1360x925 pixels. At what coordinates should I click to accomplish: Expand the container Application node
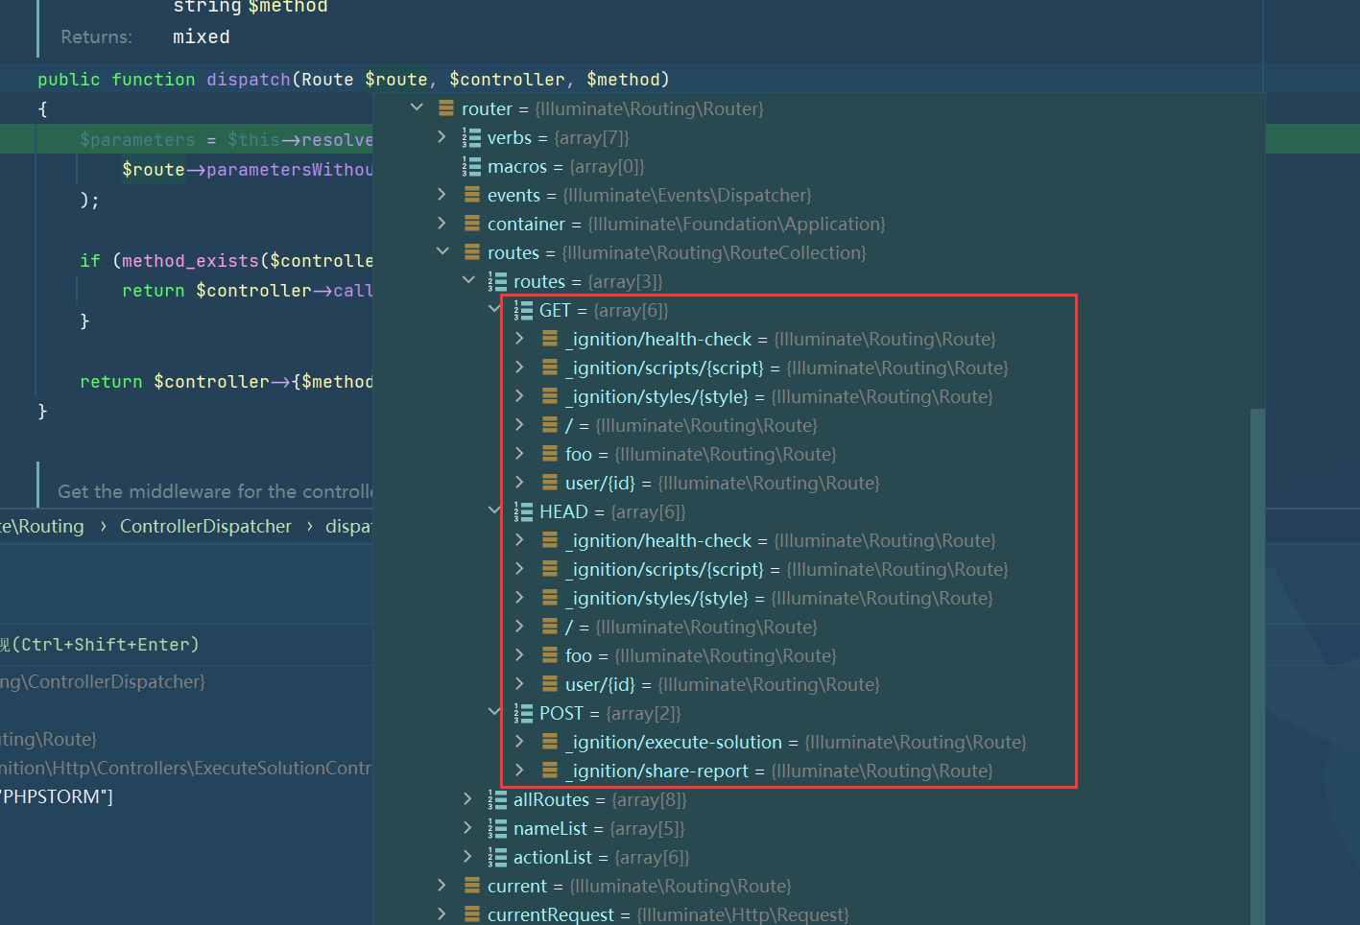click(x=441, y=224)
